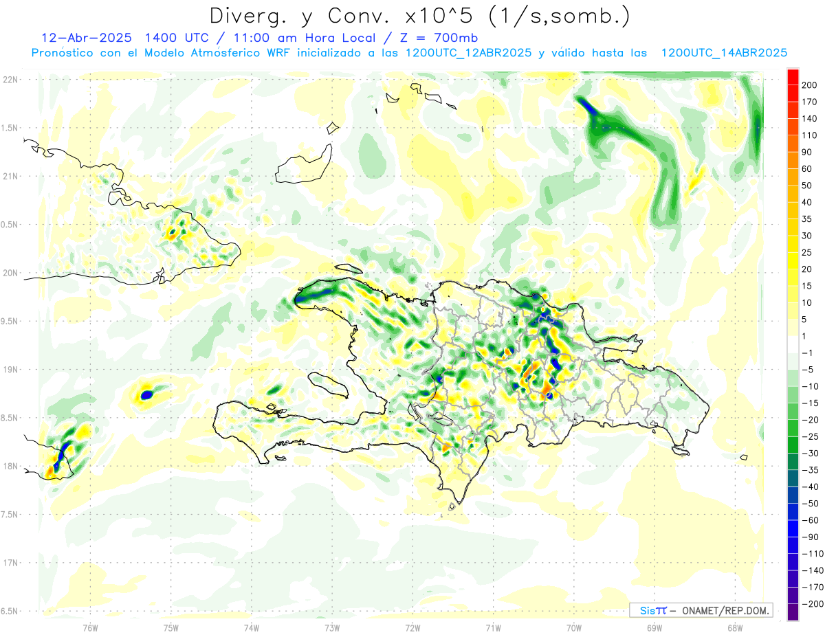The height and width of the screenshot is (637, 825).
Task: Click the positive '110' color scale value
Action: (x=809, y=135)
